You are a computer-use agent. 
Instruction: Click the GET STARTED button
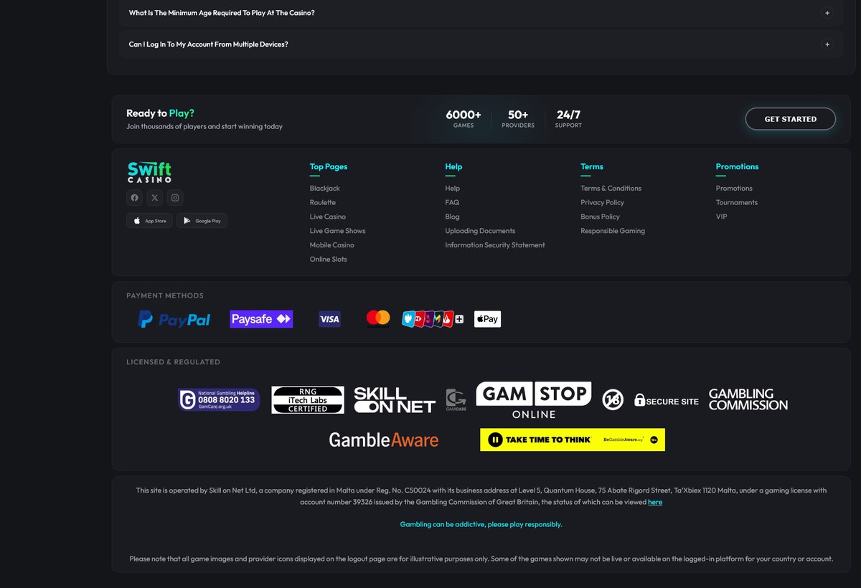pos(791,119)
